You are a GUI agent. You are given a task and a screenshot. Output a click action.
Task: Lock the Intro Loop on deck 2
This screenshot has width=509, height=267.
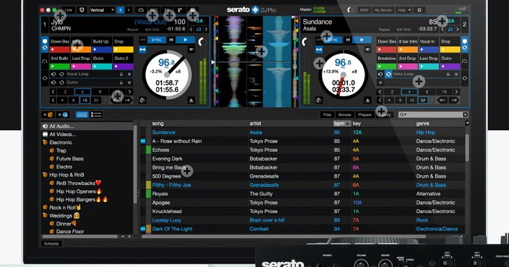pyautogui.click(x=448, y=74)
